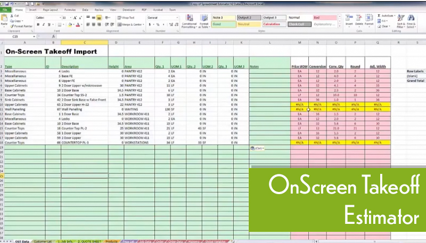Open the font size dropdown
Screen dimensions: 426x243
click(70, 18)
